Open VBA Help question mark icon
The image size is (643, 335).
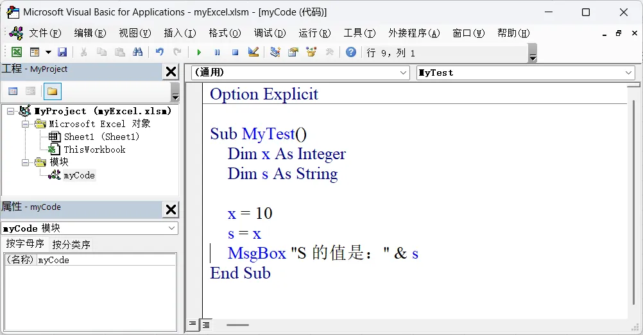(350, 52)
